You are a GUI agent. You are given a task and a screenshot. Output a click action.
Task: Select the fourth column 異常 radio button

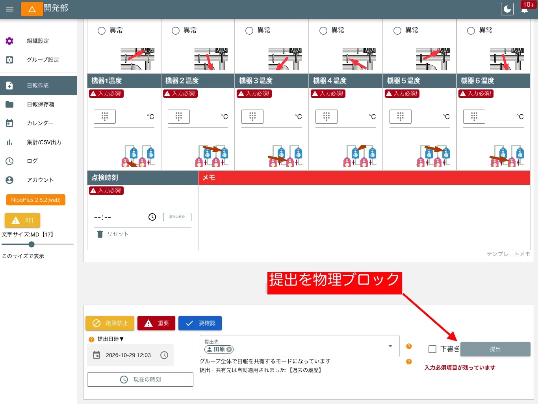tap(323, 31)
